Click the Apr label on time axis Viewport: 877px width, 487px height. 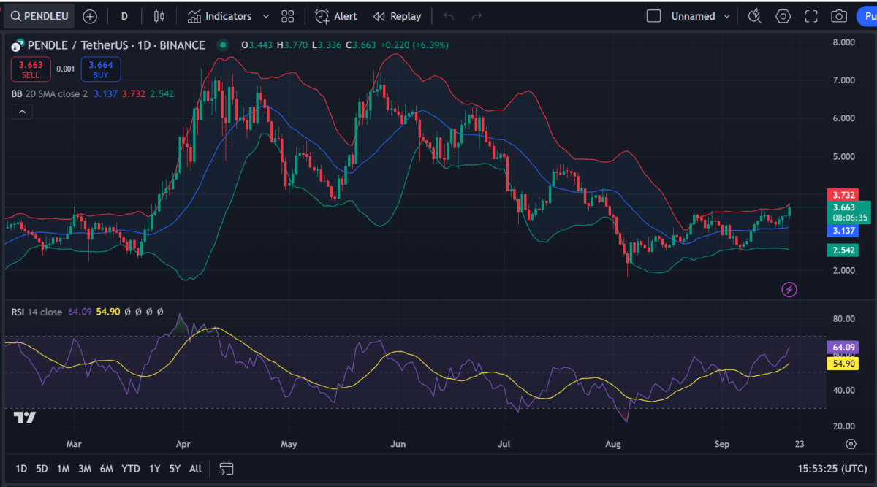183,444
